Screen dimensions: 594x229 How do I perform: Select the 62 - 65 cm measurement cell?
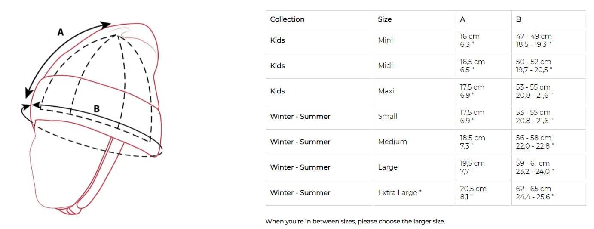[548, 193]
